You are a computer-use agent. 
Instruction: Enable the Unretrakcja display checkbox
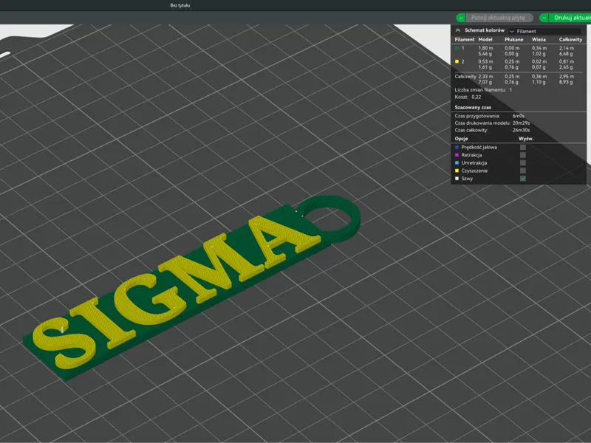(523, 162)
